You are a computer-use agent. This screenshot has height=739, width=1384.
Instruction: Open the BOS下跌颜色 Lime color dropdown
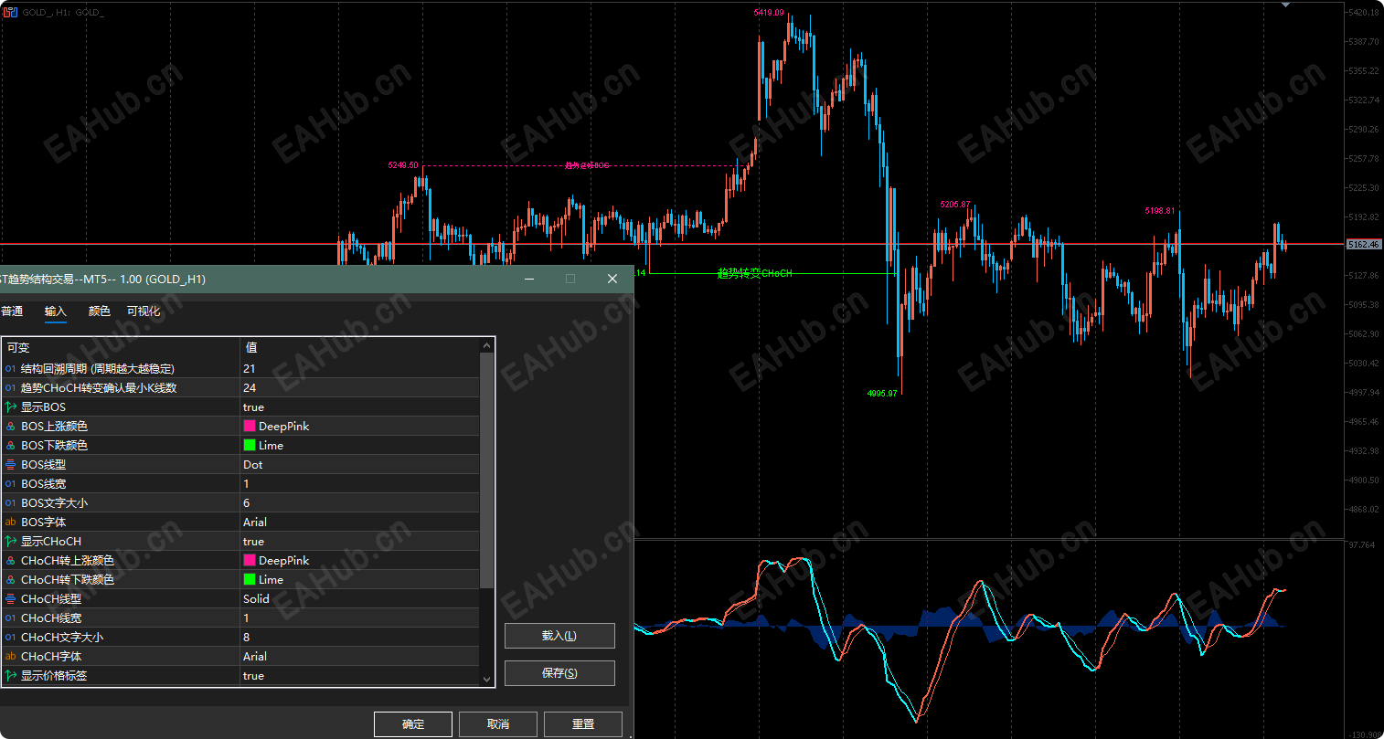[359, 446]
